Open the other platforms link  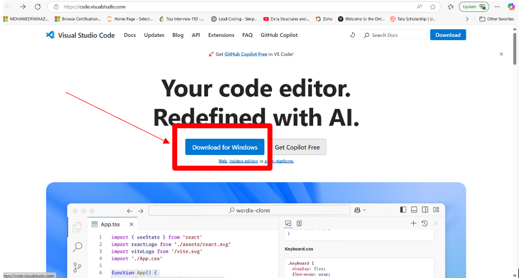(x=279, y=161)
